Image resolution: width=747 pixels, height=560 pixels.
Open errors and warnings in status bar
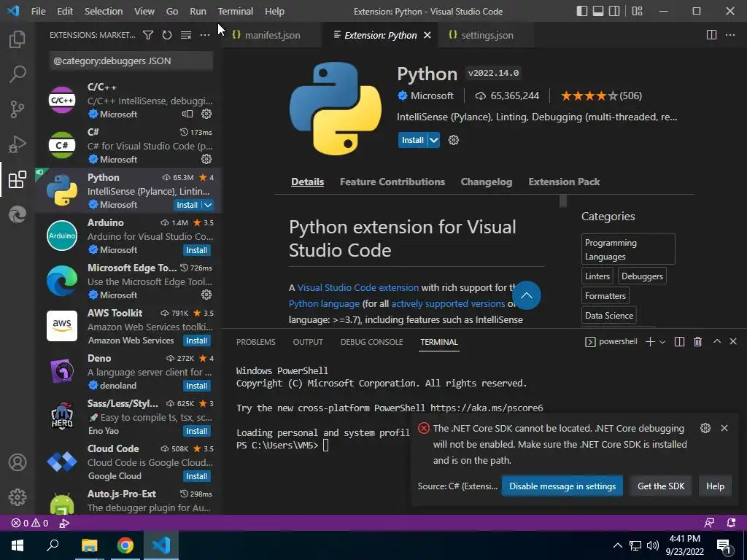[30, 523]
